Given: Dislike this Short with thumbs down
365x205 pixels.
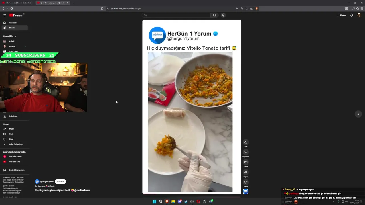Looking at the screenshot, I should pos(246,152).
